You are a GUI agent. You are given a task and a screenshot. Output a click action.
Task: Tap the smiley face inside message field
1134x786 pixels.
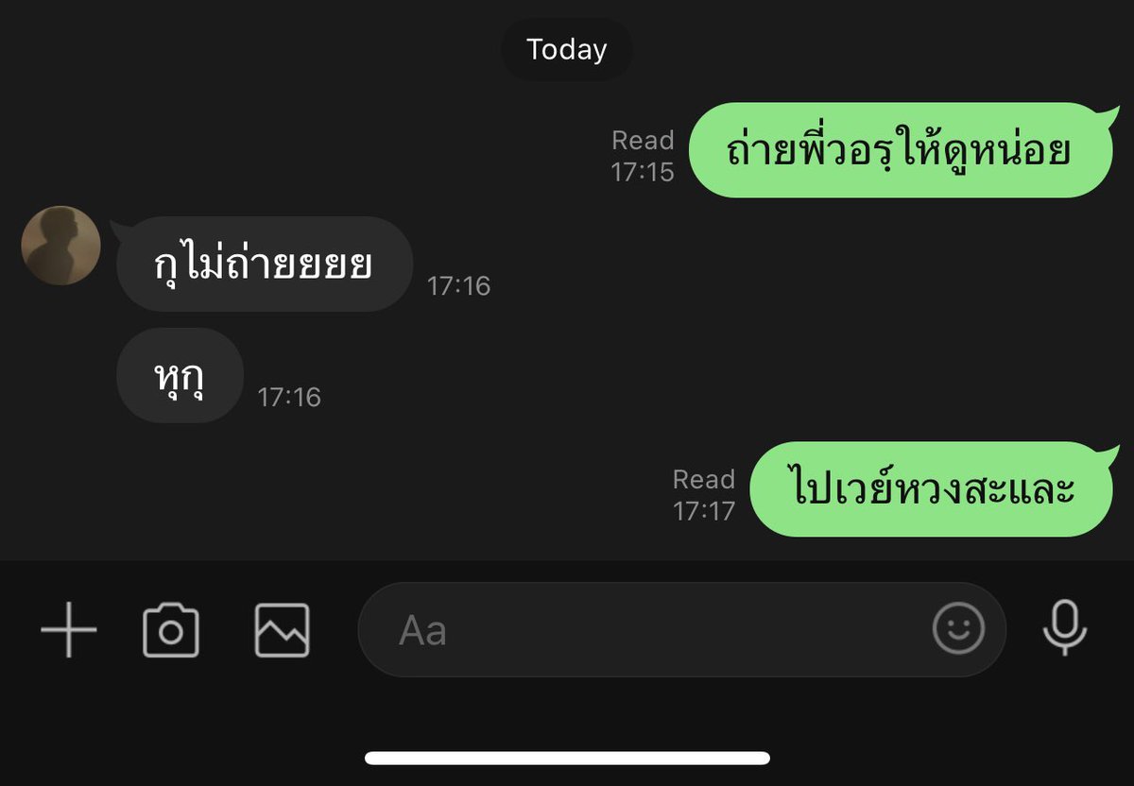point(959,628)
